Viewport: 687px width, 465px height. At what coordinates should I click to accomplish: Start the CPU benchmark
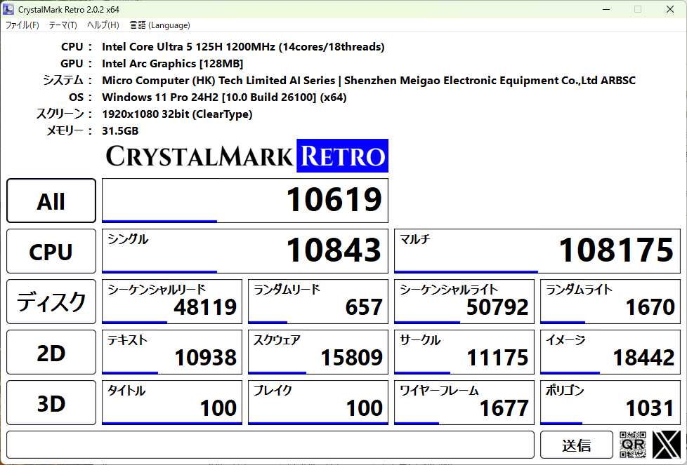coord(51,251)
